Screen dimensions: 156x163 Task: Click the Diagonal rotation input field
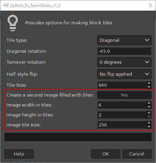124,51
